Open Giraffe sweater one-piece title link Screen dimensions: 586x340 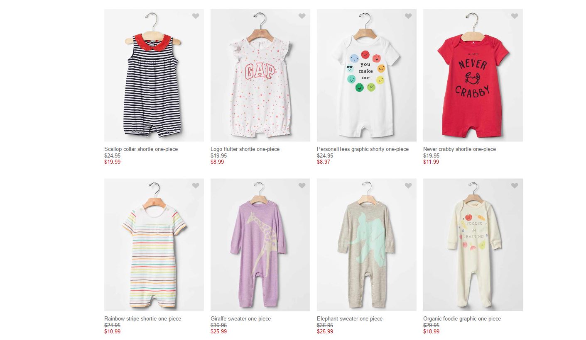240,319
